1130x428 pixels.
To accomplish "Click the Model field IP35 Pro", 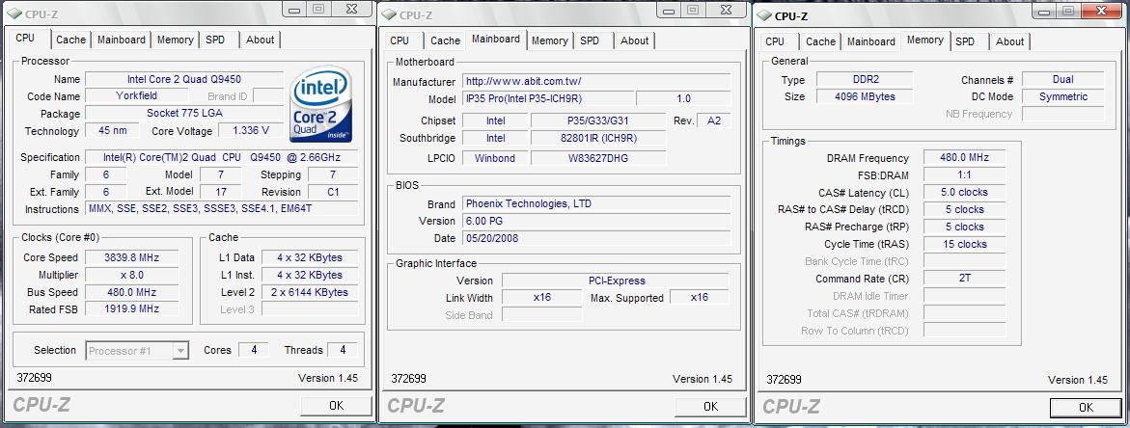I will 548,98.
